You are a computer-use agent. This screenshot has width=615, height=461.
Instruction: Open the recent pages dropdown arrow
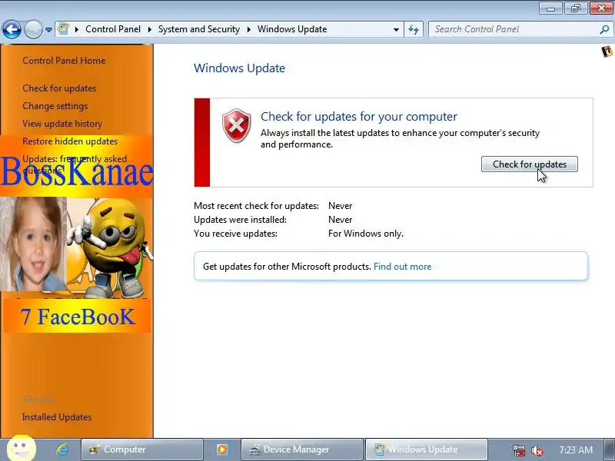point(48,30)
